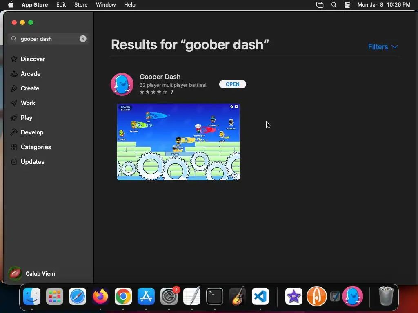Screen dimensions: 418x313
Task: Open the Help menu
Action: 129,4
